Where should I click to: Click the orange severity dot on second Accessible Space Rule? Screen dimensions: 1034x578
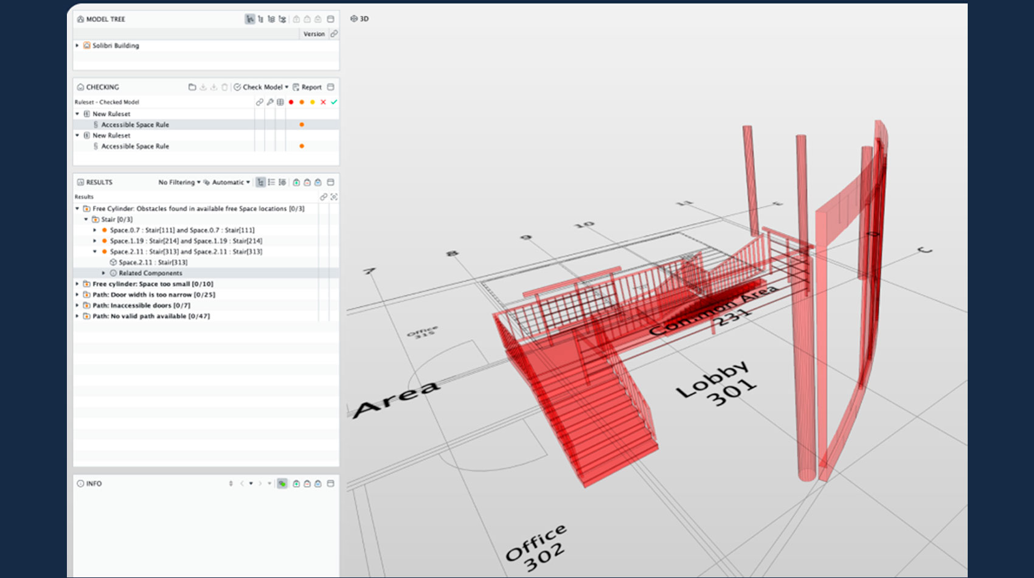coord(302,147)
